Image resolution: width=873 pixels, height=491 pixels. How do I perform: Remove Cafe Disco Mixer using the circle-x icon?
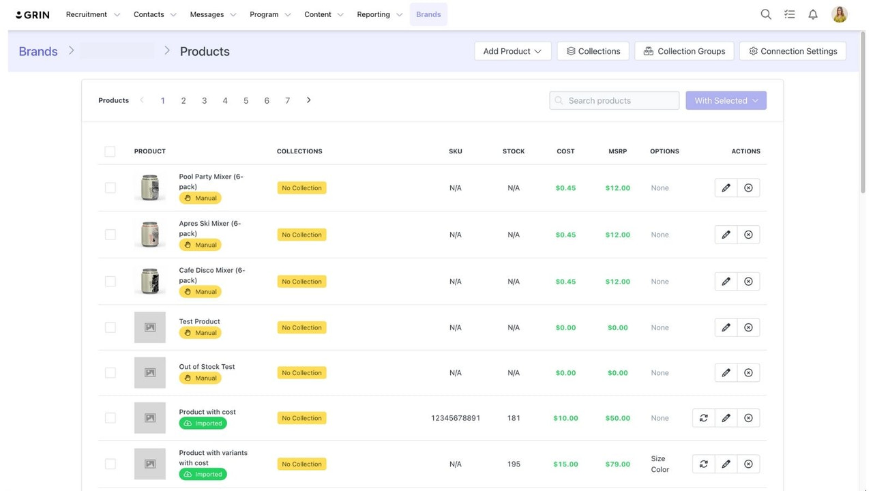point(748,281)
